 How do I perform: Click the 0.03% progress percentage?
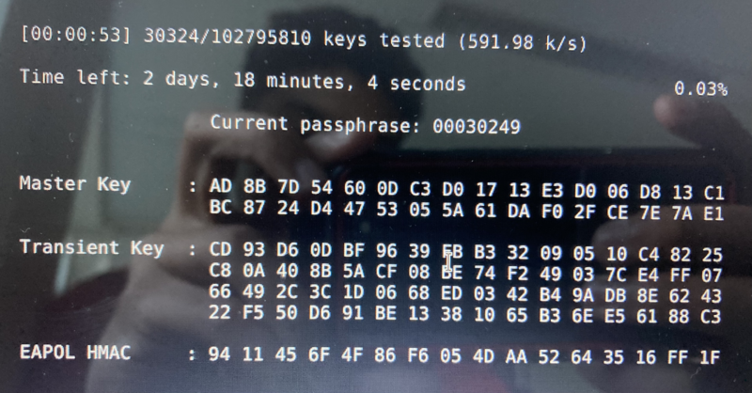[x=700, y=89]
